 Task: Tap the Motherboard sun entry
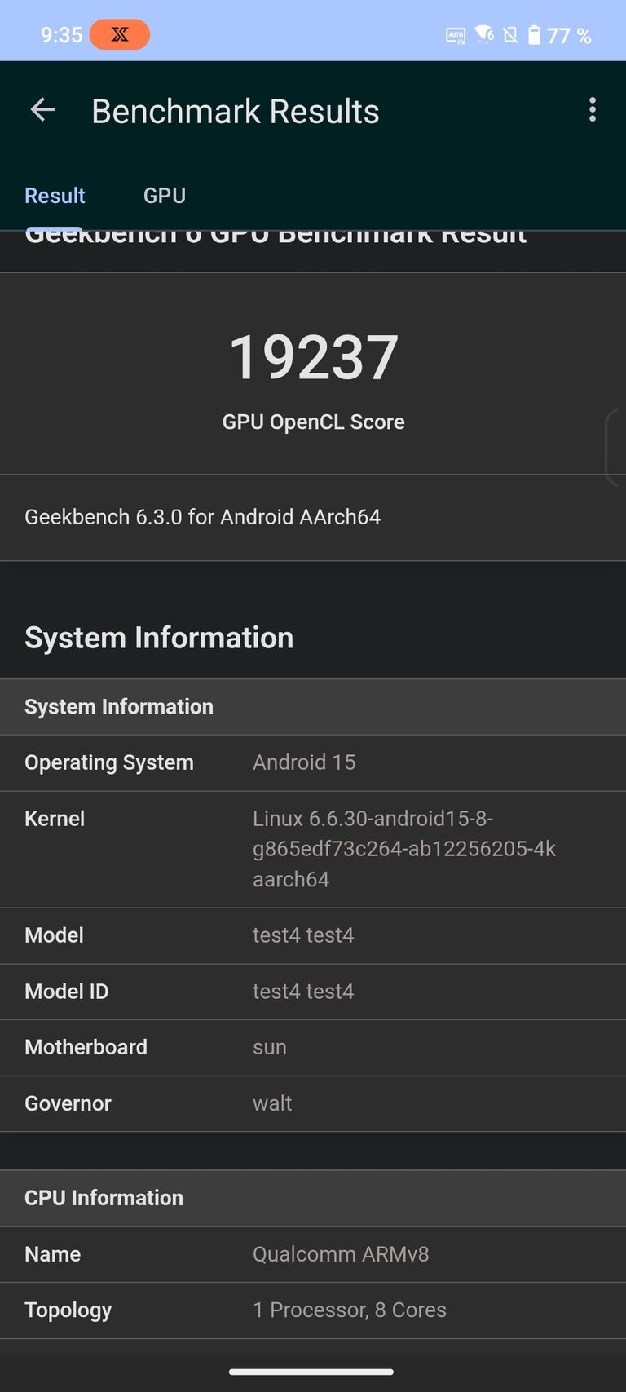(313, 1047)
